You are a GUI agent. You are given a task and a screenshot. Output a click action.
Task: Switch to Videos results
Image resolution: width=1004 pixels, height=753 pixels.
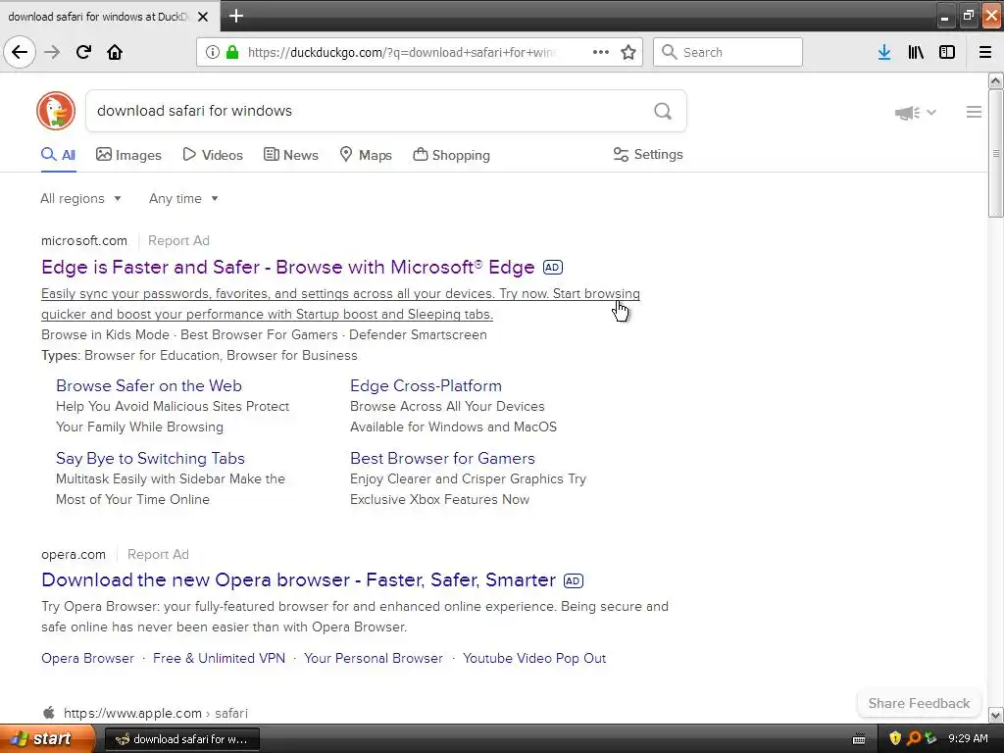click(x=213, y=155)
